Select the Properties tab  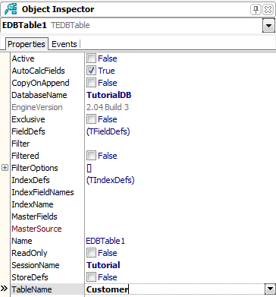click(x=27, y=44)
